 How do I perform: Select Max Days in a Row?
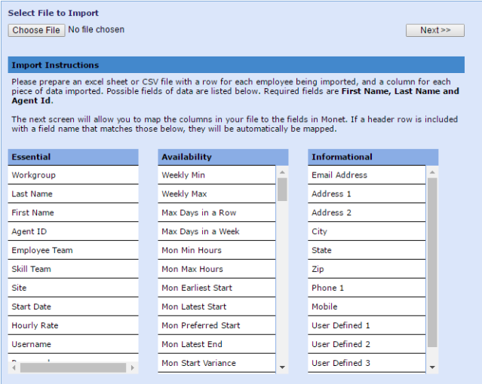click(217, 213)
